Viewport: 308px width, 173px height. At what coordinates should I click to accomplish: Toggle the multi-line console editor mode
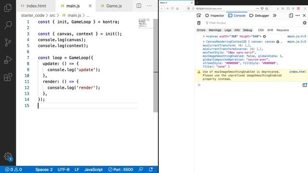305,85
